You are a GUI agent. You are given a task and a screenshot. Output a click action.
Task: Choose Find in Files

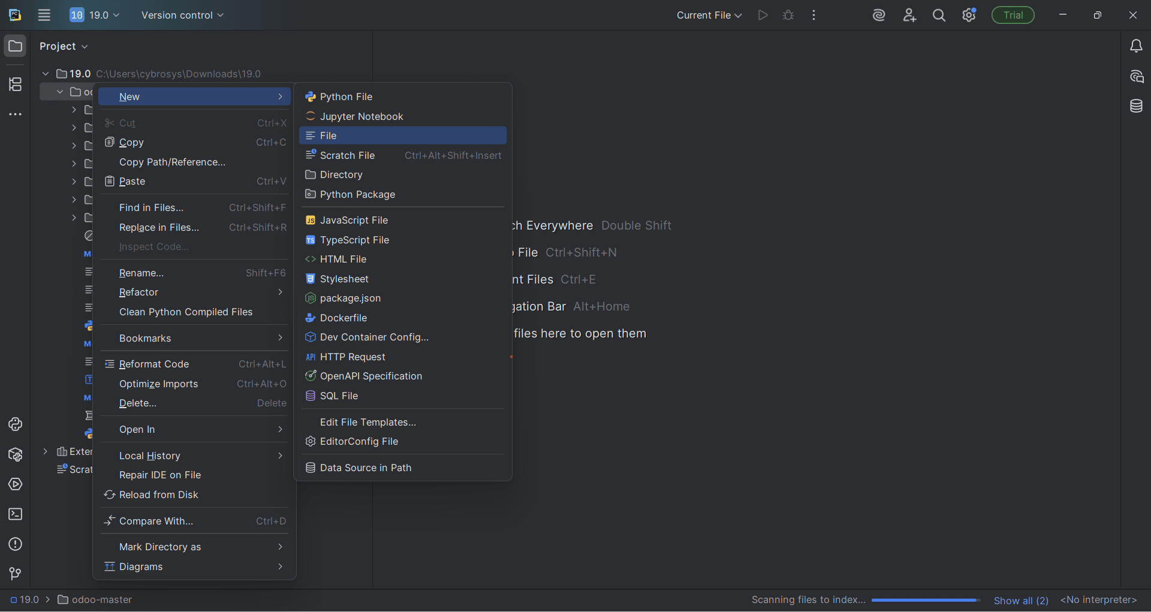coord(194,207)
